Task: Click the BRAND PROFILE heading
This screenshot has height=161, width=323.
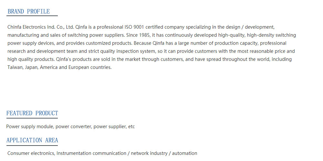Action: (x=29, y=12)
